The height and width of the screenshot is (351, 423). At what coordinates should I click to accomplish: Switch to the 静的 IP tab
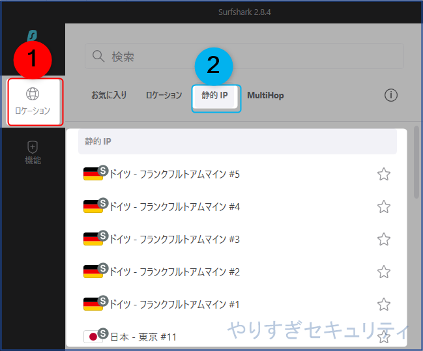pyautogui.click(x=214, y=95)
